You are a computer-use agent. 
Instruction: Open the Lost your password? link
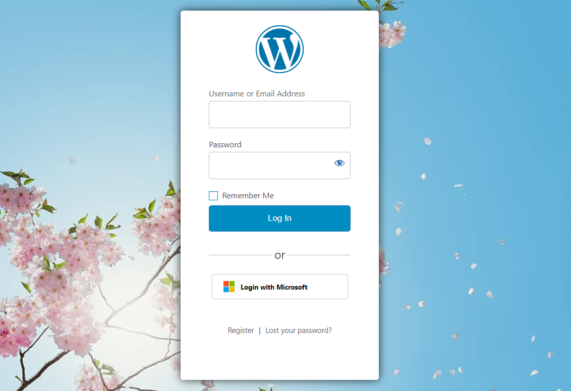pos(299,330)
